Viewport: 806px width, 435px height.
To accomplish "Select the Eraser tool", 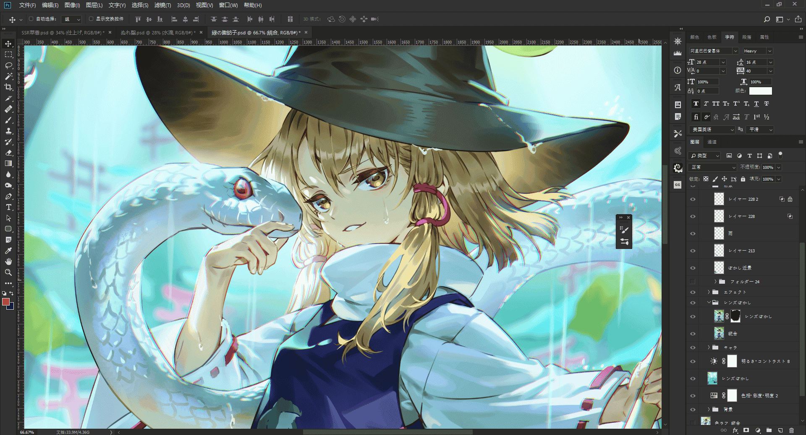I will [8, 153].
